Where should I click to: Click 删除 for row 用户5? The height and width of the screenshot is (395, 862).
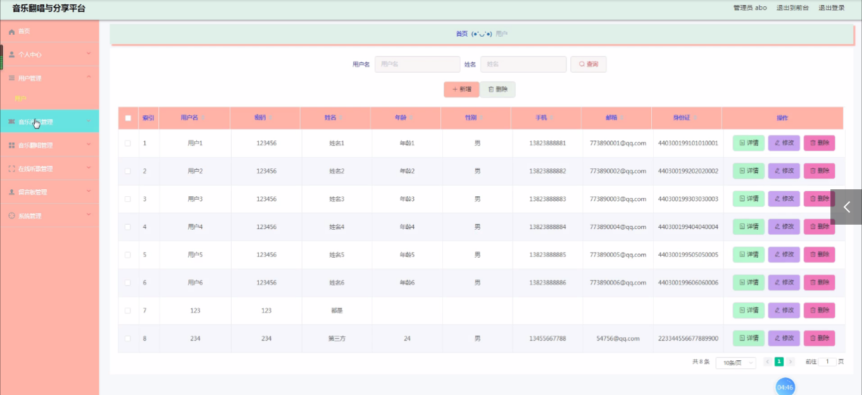click(x=820, y=254)
